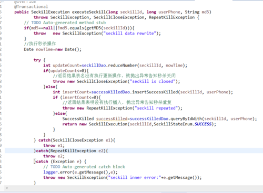Click the 'Date nowTime=new Date();' line
Screen dimensions: 263x193
tap(53, 49)
